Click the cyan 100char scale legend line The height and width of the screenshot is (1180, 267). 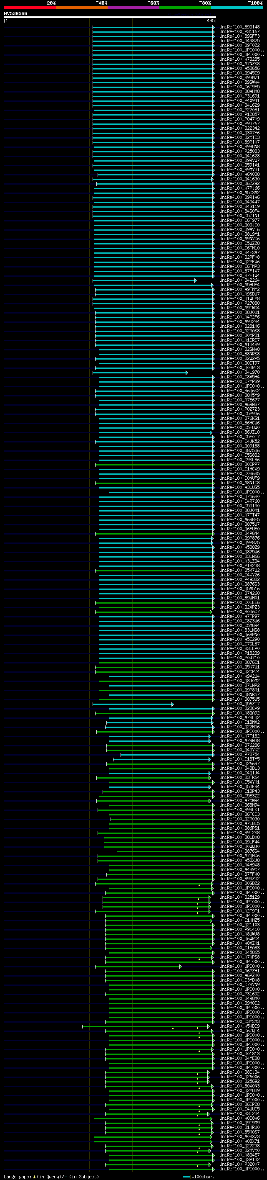186,1177
